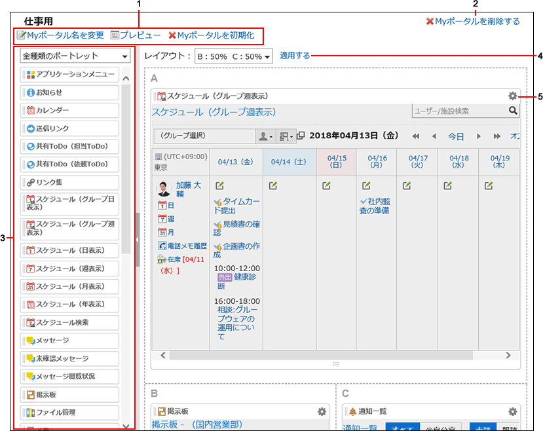
Task: Open the facility select icon dropdown
Action: pos(286,136)
